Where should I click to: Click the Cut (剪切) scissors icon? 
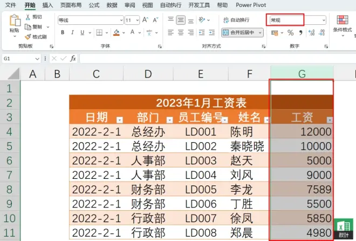click(x=28, y=17)
